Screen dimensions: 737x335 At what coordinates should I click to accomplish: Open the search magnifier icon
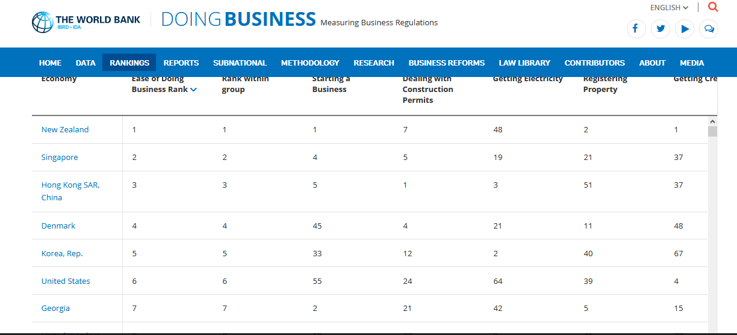[x=713, y=7]
